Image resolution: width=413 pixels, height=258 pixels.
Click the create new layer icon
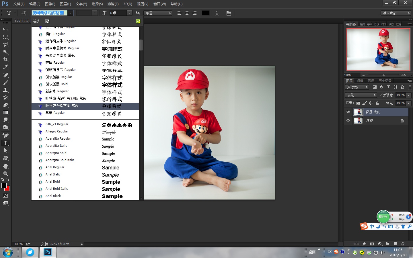pos(395,244)
